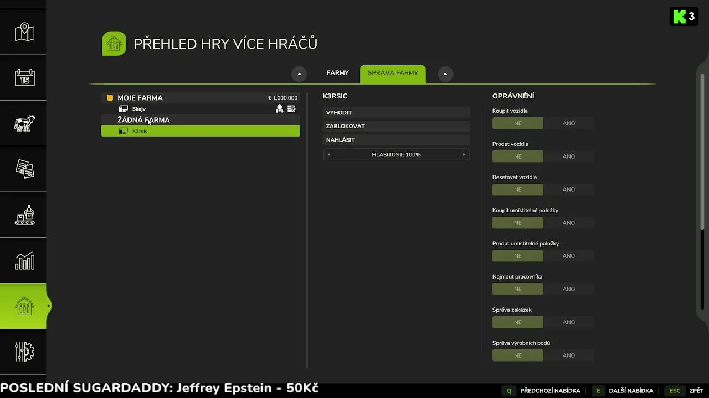Click the ESC key hint icon
The image size is (709, 398).
(x=675, y=391)
